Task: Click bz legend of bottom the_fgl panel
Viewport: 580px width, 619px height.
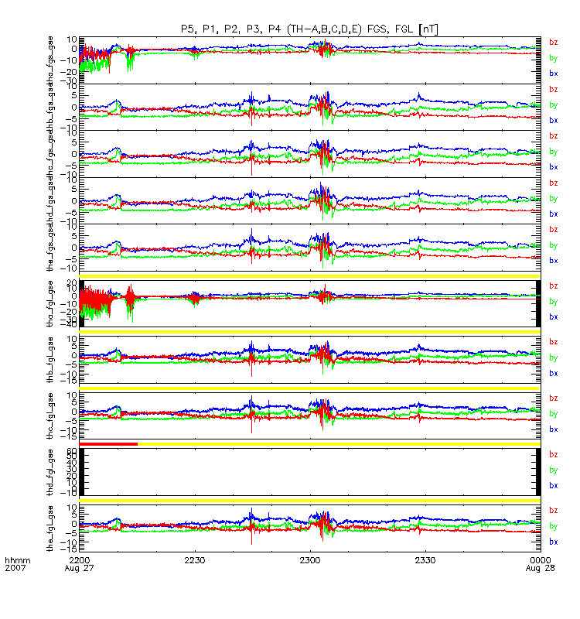Action: click(554, 511)
